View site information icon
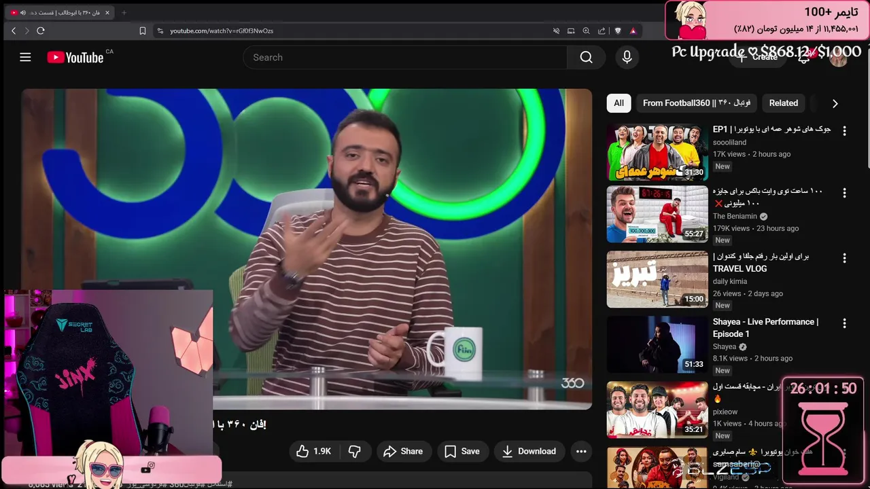The height and width of the screenshot is (489, 870). point(160,31)
